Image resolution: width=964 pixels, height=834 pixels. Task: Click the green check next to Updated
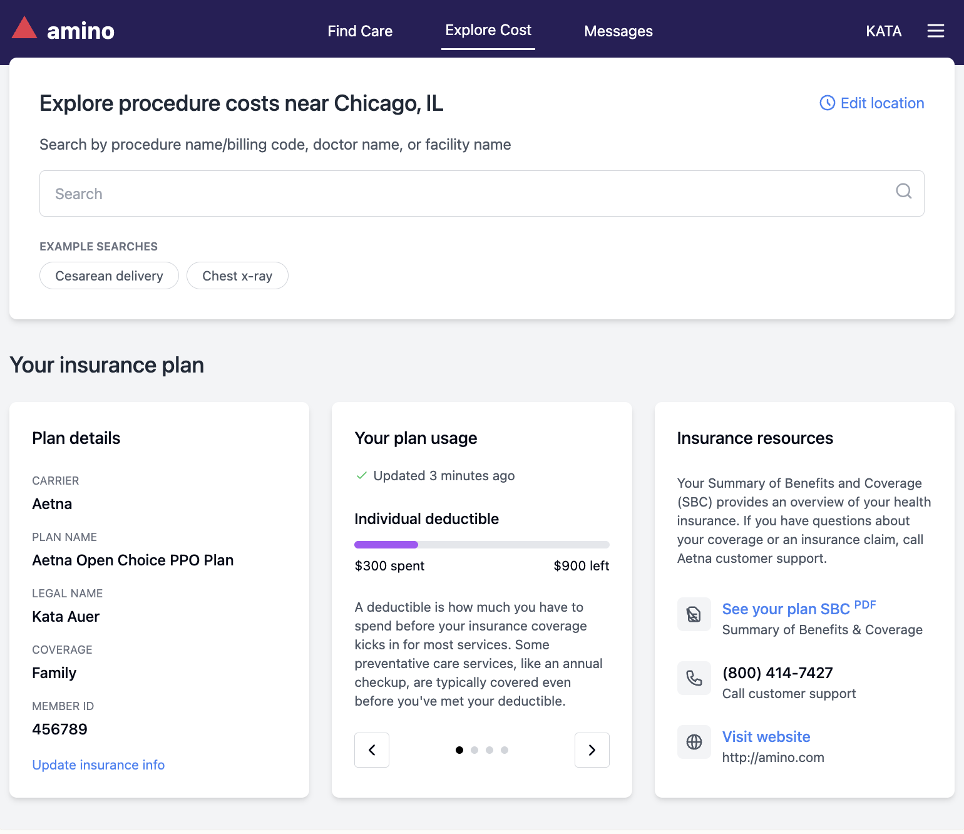361,476
